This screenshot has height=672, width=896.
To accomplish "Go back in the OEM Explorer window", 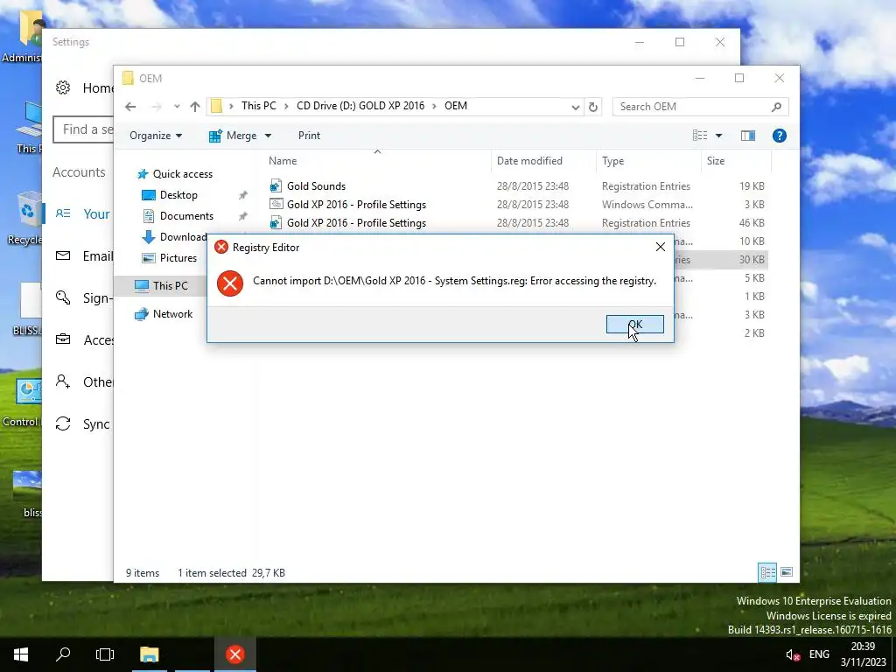I will [x=130, y=107].
